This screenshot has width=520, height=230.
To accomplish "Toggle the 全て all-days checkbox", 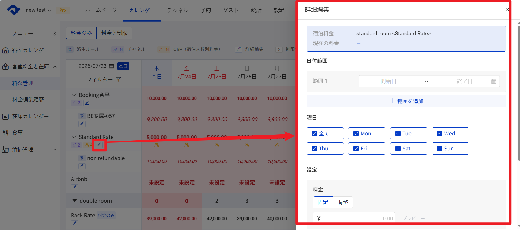I will (x=314, y=133).
